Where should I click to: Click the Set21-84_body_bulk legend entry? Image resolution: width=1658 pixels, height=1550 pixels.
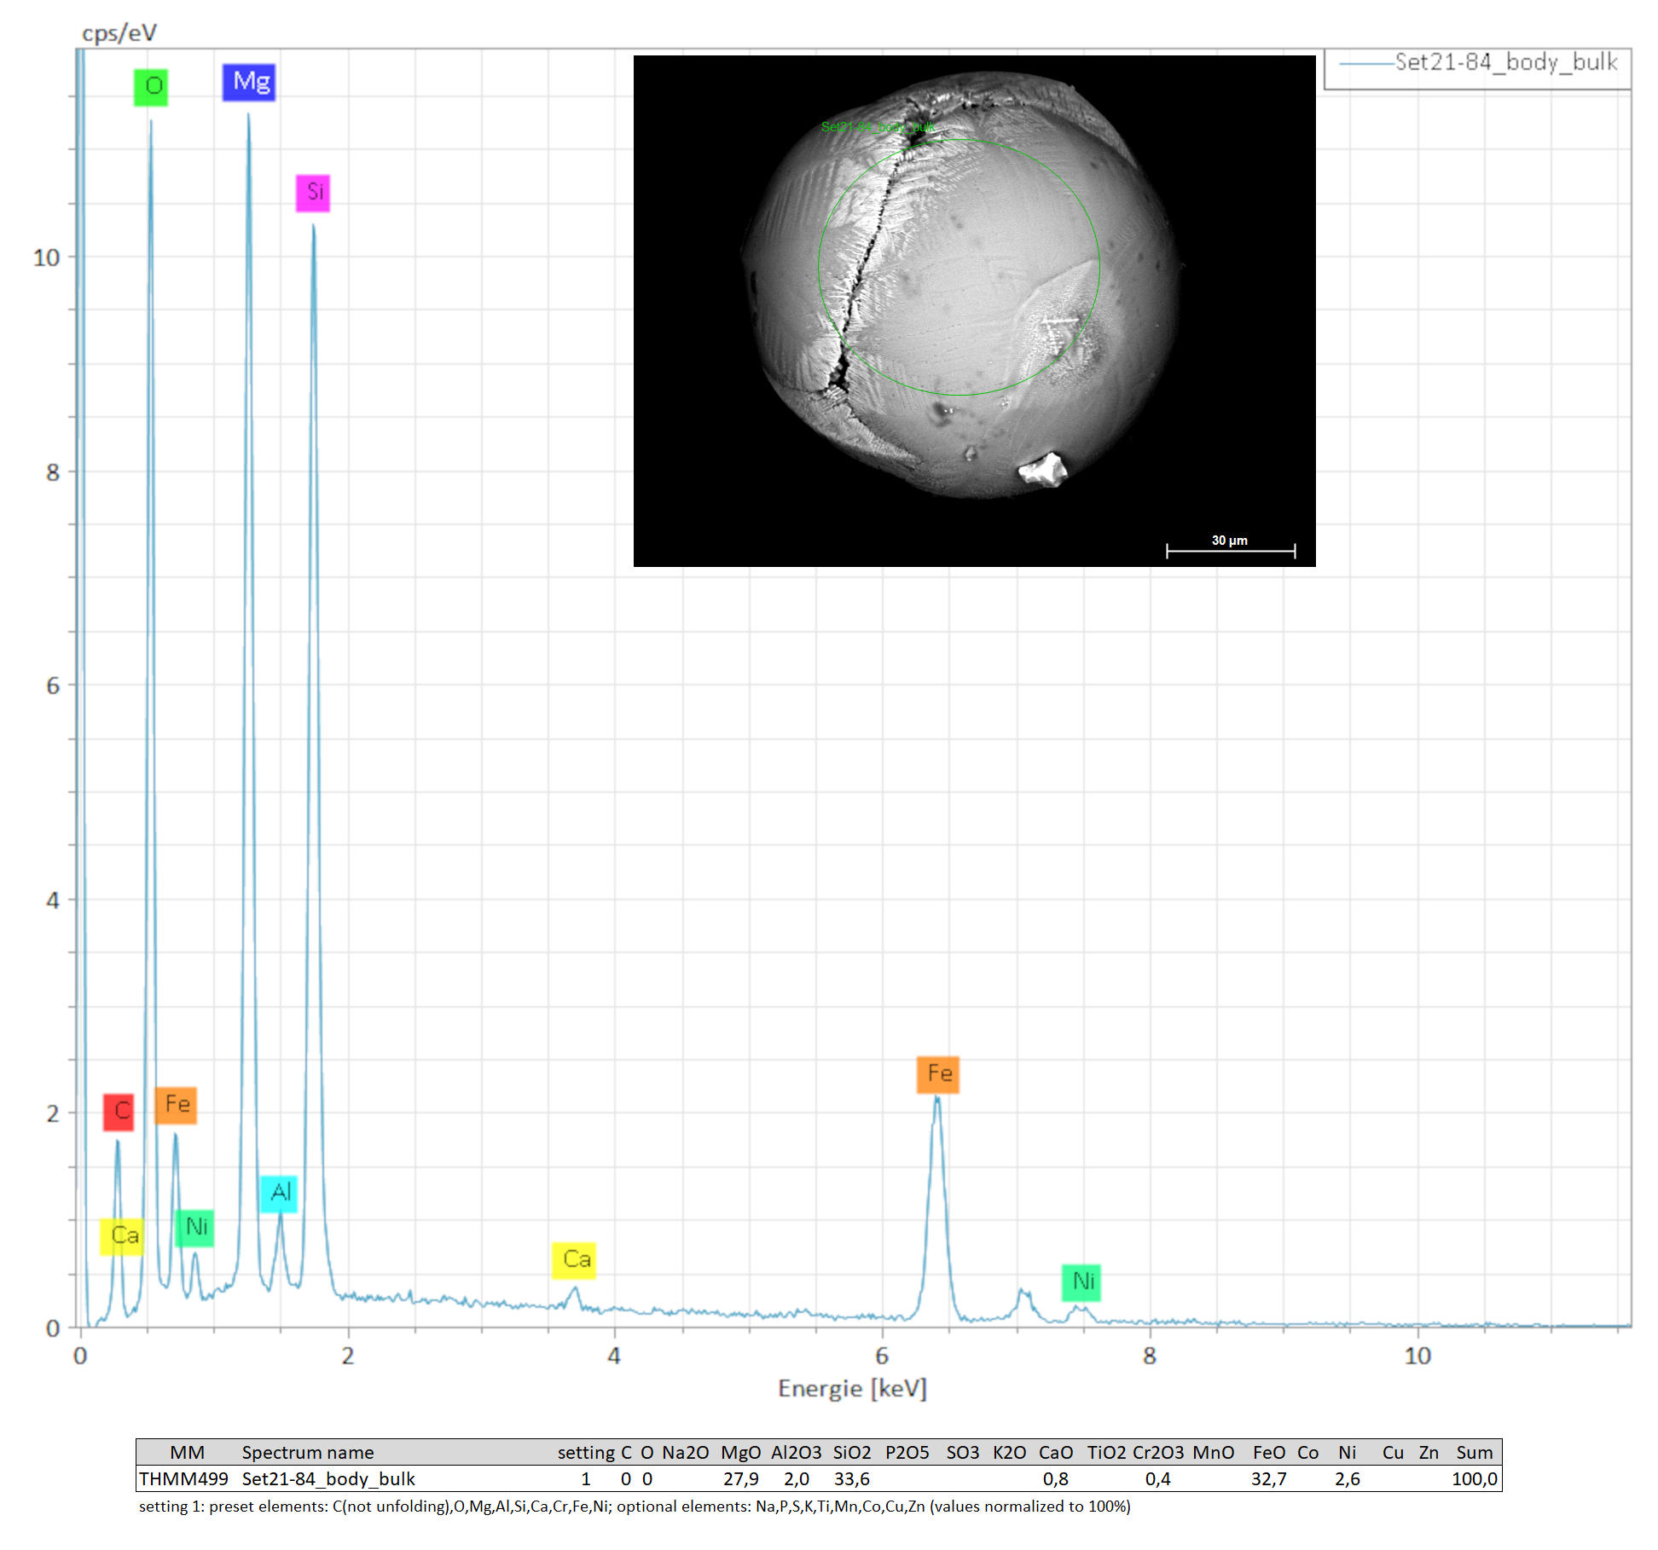pos(1504,63)
